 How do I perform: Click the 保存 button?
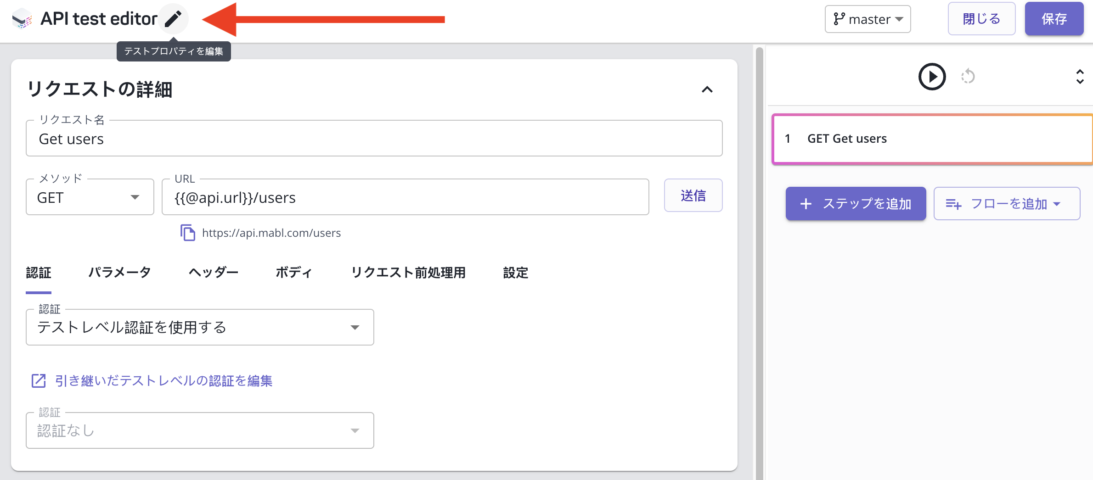tap(1054, 19)
